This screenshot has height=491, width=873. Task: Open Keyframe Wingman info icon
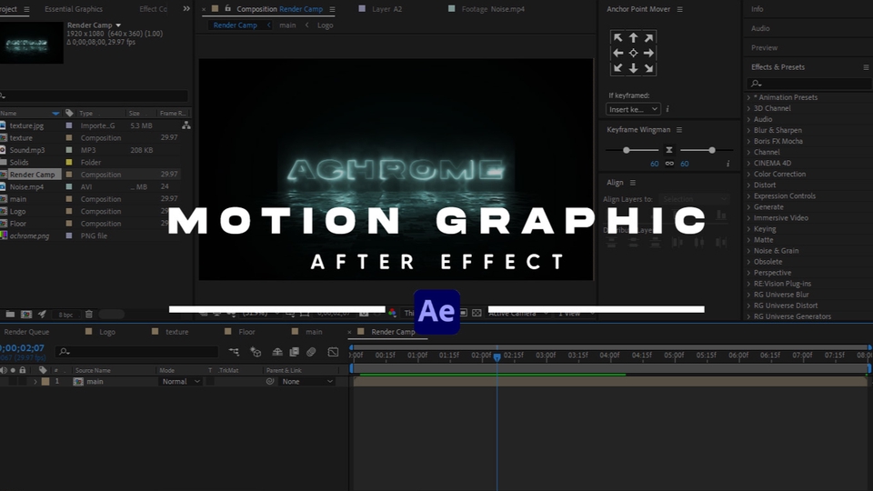tap(727, 164)
